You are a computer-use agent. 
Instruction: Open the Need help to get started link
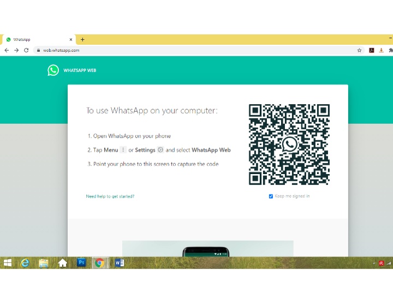click(x=110, y=196)
